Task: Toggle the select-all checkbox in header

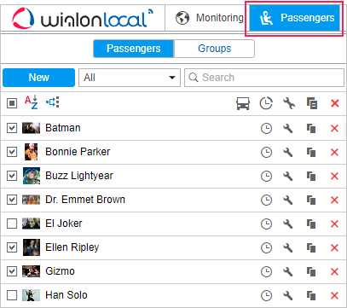Action: (x=12, y=103)
